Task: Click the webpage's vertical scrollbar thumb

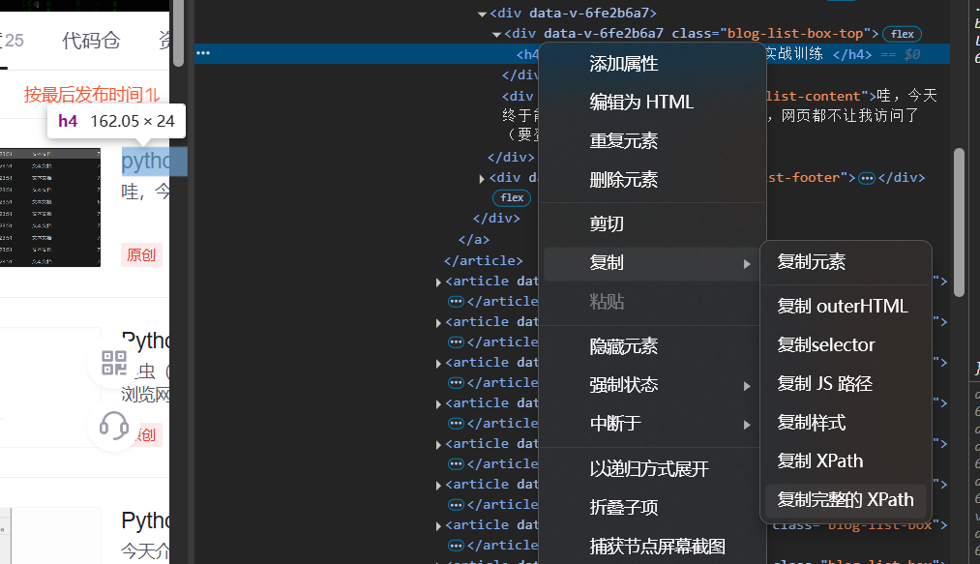Action: pos(178,33)
